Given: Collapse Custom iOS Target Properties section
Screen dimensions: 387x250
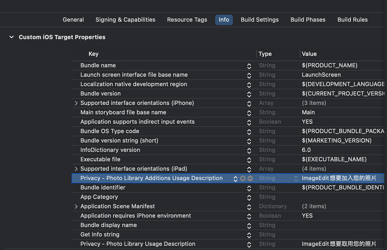Looking at the screenshot, I should (12, 37).
